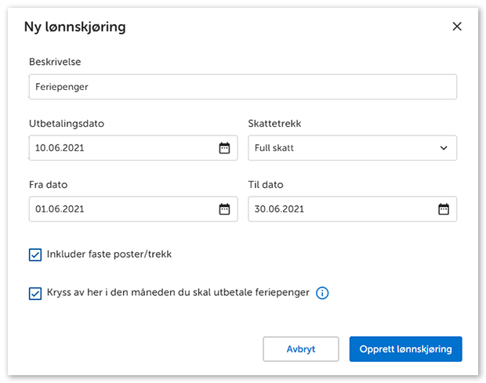Click the Beskrivelse field label
Viewport: 486px width, 383px height.
(x=55, y=62)
